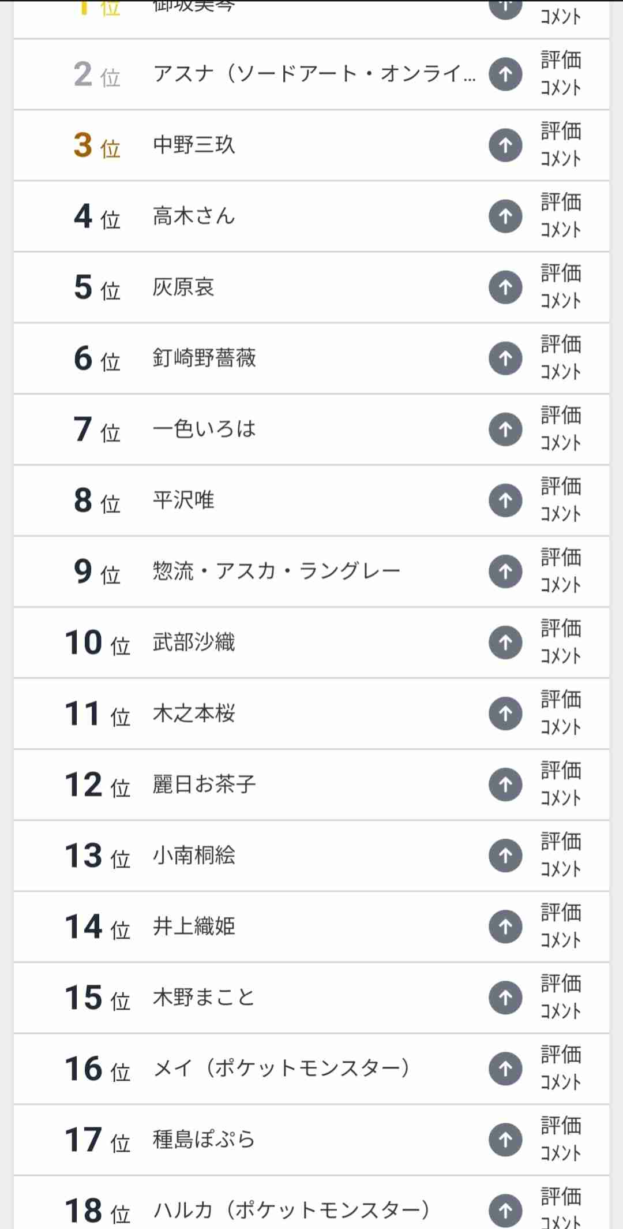Open the 高木さん ranking name
623x1229 pixels.
click(194, 216)
